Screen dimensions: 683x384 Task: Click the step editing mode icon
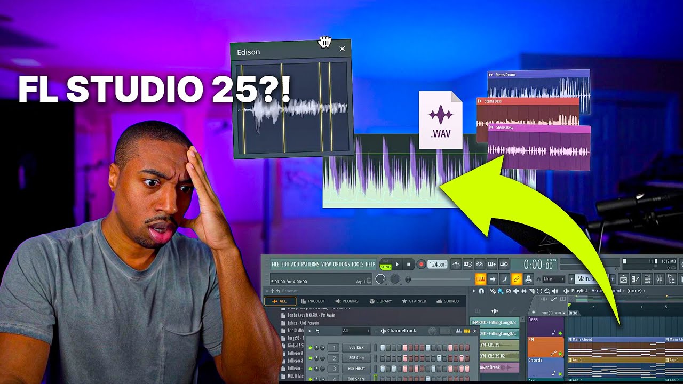click(x=504, y=279)
